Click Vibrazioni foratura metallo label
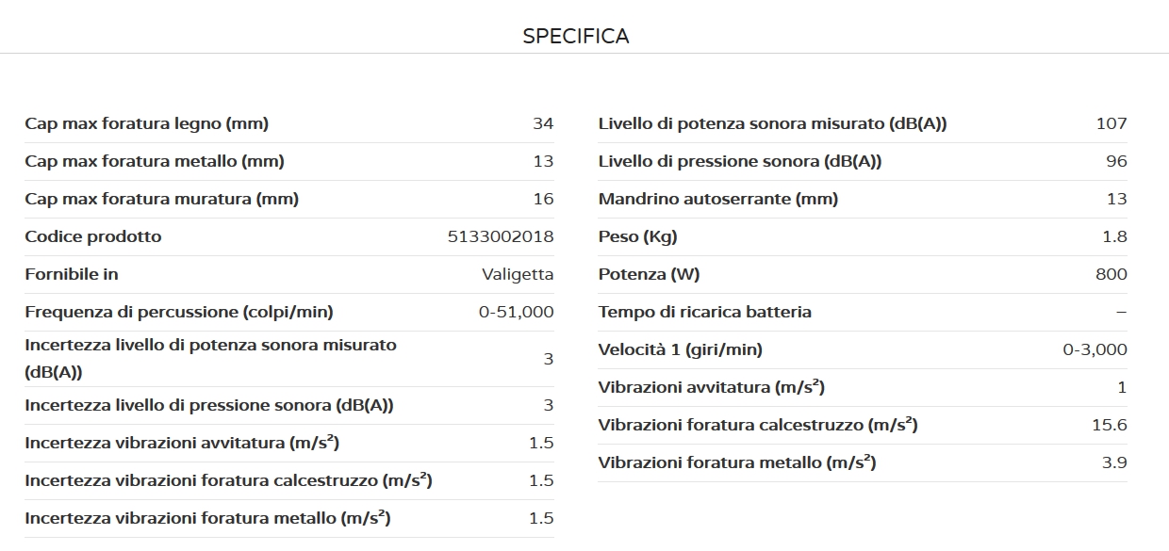The image size is (1169, 551). pyautogui.click(x=737, y=462)
